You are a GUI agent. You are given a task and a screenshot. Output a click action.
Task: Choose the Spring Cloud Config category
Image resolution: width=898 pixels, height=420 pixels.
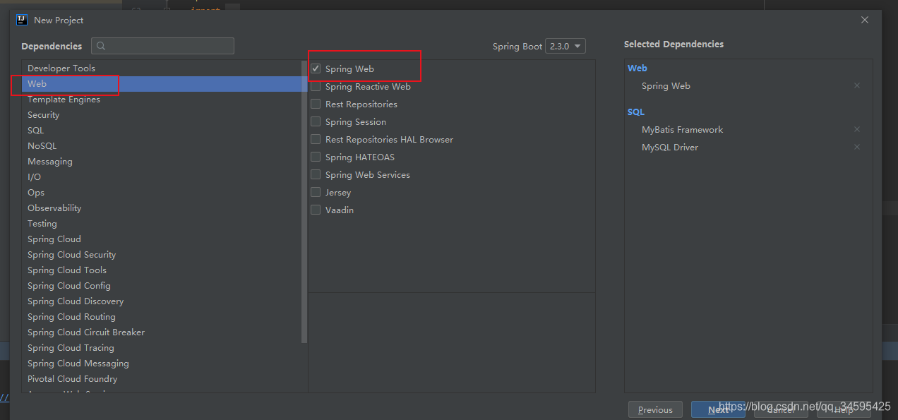pyautogui.click(x=161, y=285)
